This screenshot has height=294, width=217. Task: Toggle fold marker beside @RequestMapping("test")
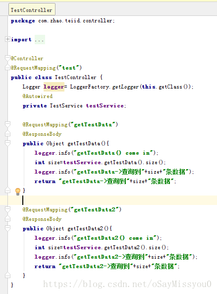pyautogui.click(x=7, y=68)
